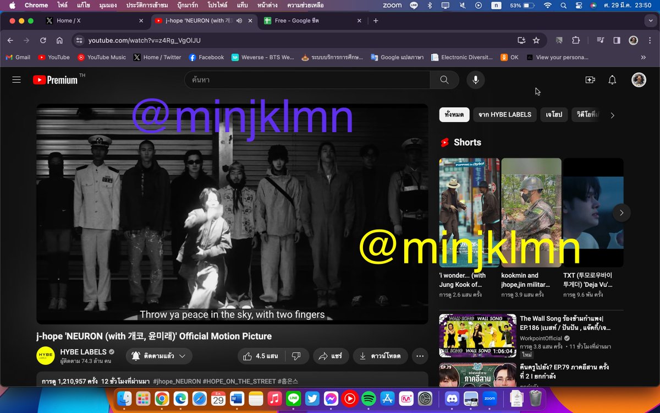The width and height of the screenshot is (660, 413).
Task: Mute the audio playing tab icon
Action: point(240,20)
